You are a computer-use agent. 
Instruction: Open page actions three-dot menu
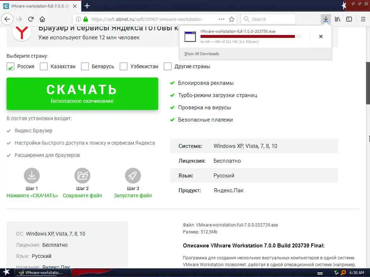click(x=221, y=19)
